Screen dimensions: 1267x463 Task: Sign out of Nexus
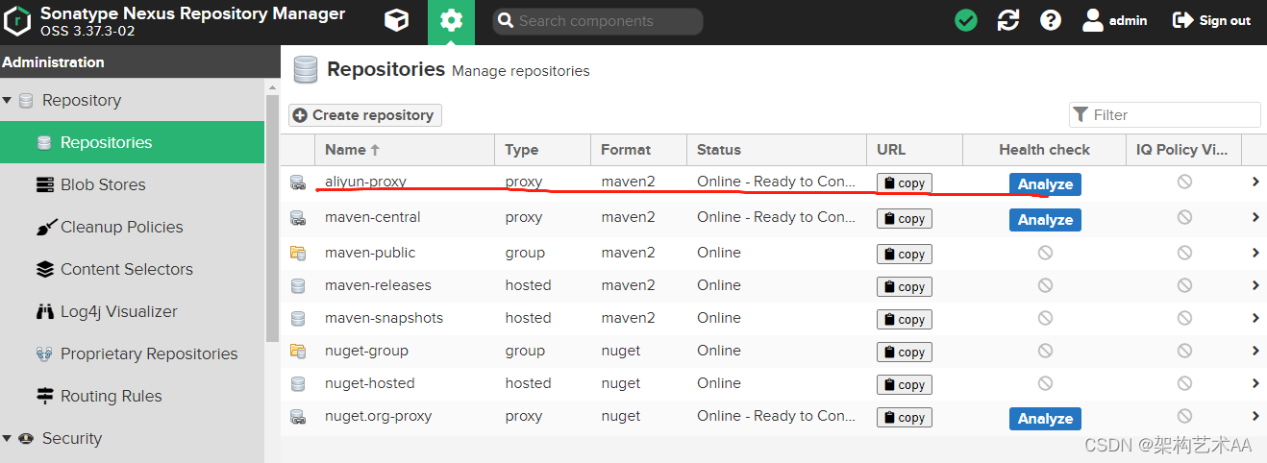[1212, 20]
